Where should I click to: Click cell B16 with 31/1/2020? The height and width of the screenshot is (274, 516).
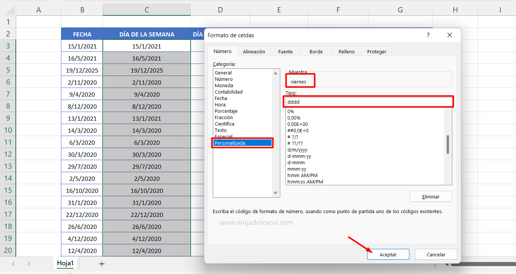[82, 203]
